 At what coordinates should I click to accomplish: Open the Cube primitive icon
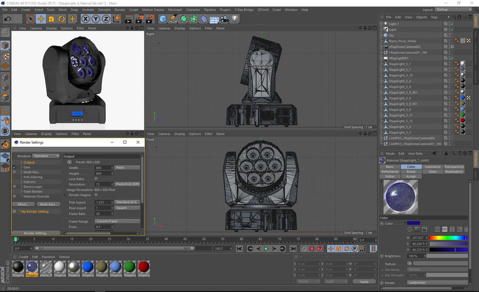(162, 19)
